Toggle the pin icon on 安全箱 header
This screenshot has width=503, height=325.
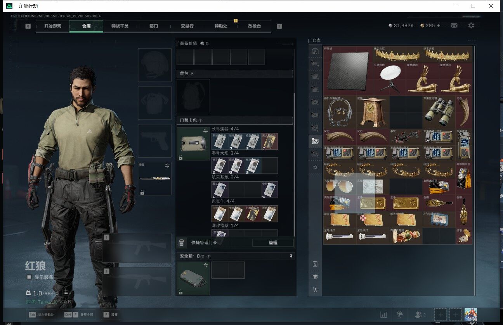tap(291, 256)
